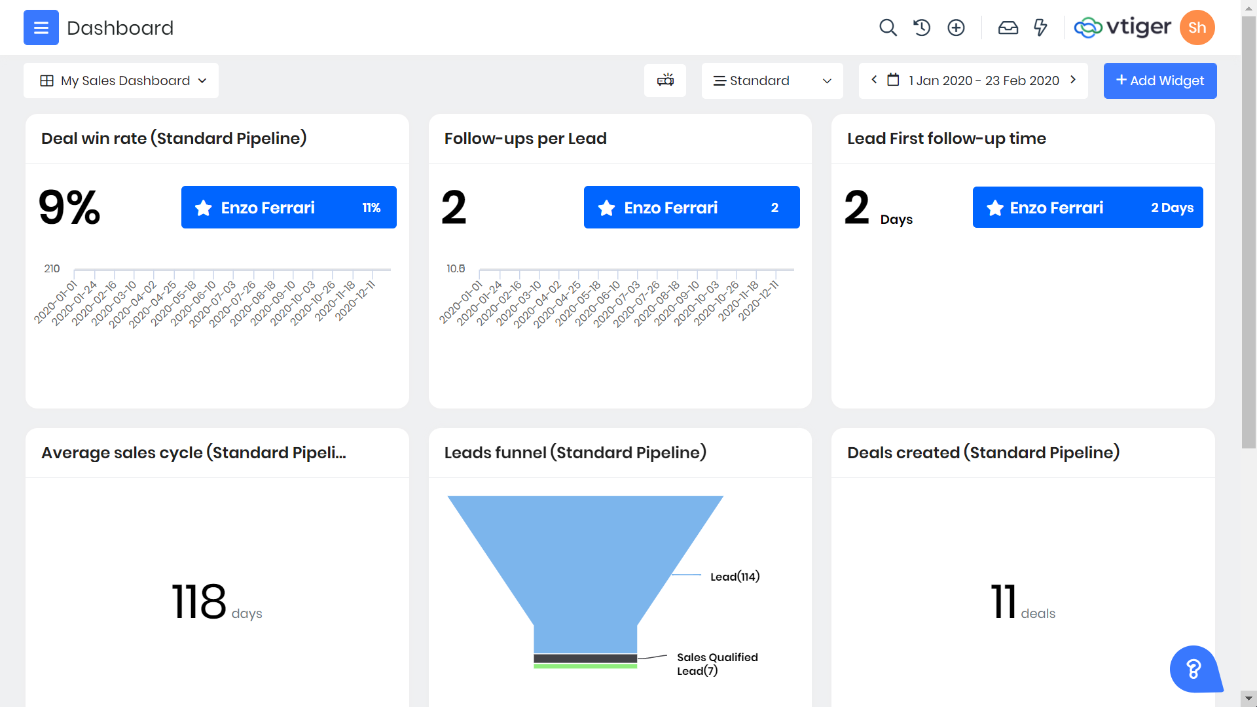Click the quick create plus icon
The width and height of the screenshot is (1257, 707).
click(956, 27)
